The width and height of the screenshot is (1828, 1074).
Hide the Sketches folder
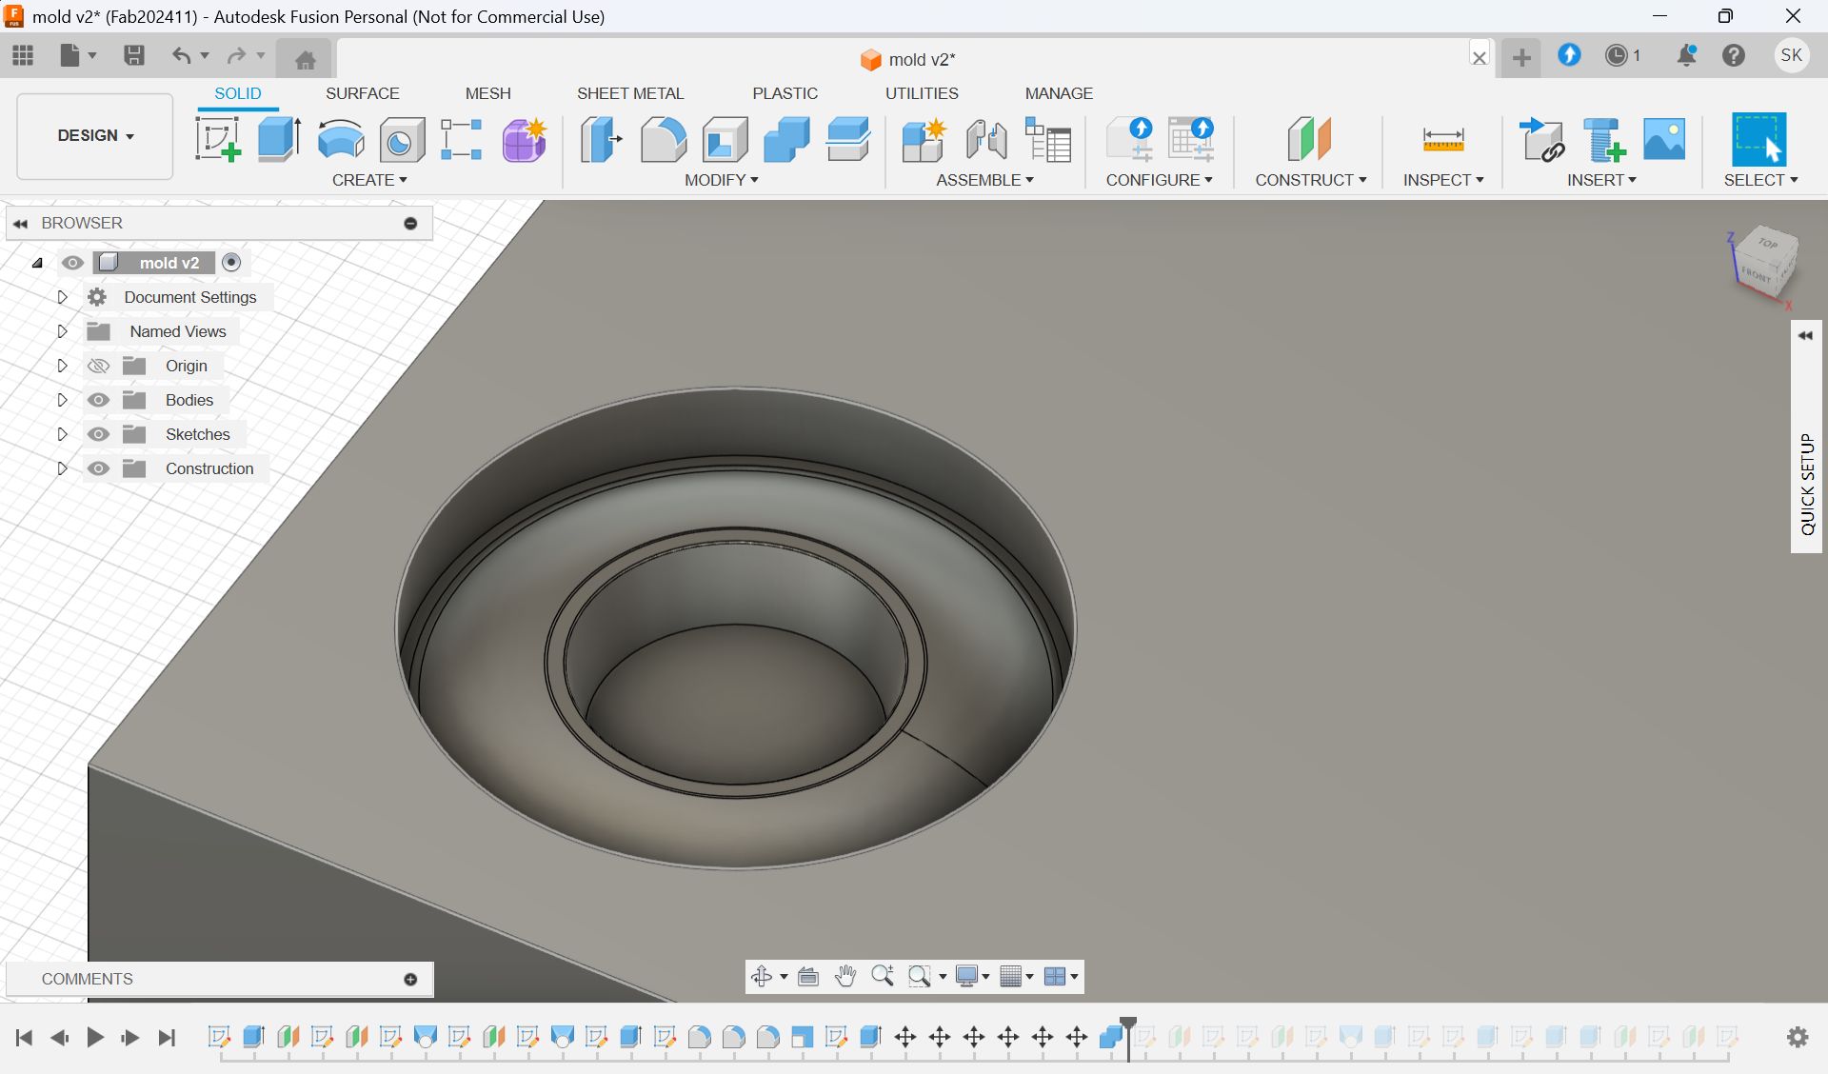pyautogui.click(x=98, y=434)
